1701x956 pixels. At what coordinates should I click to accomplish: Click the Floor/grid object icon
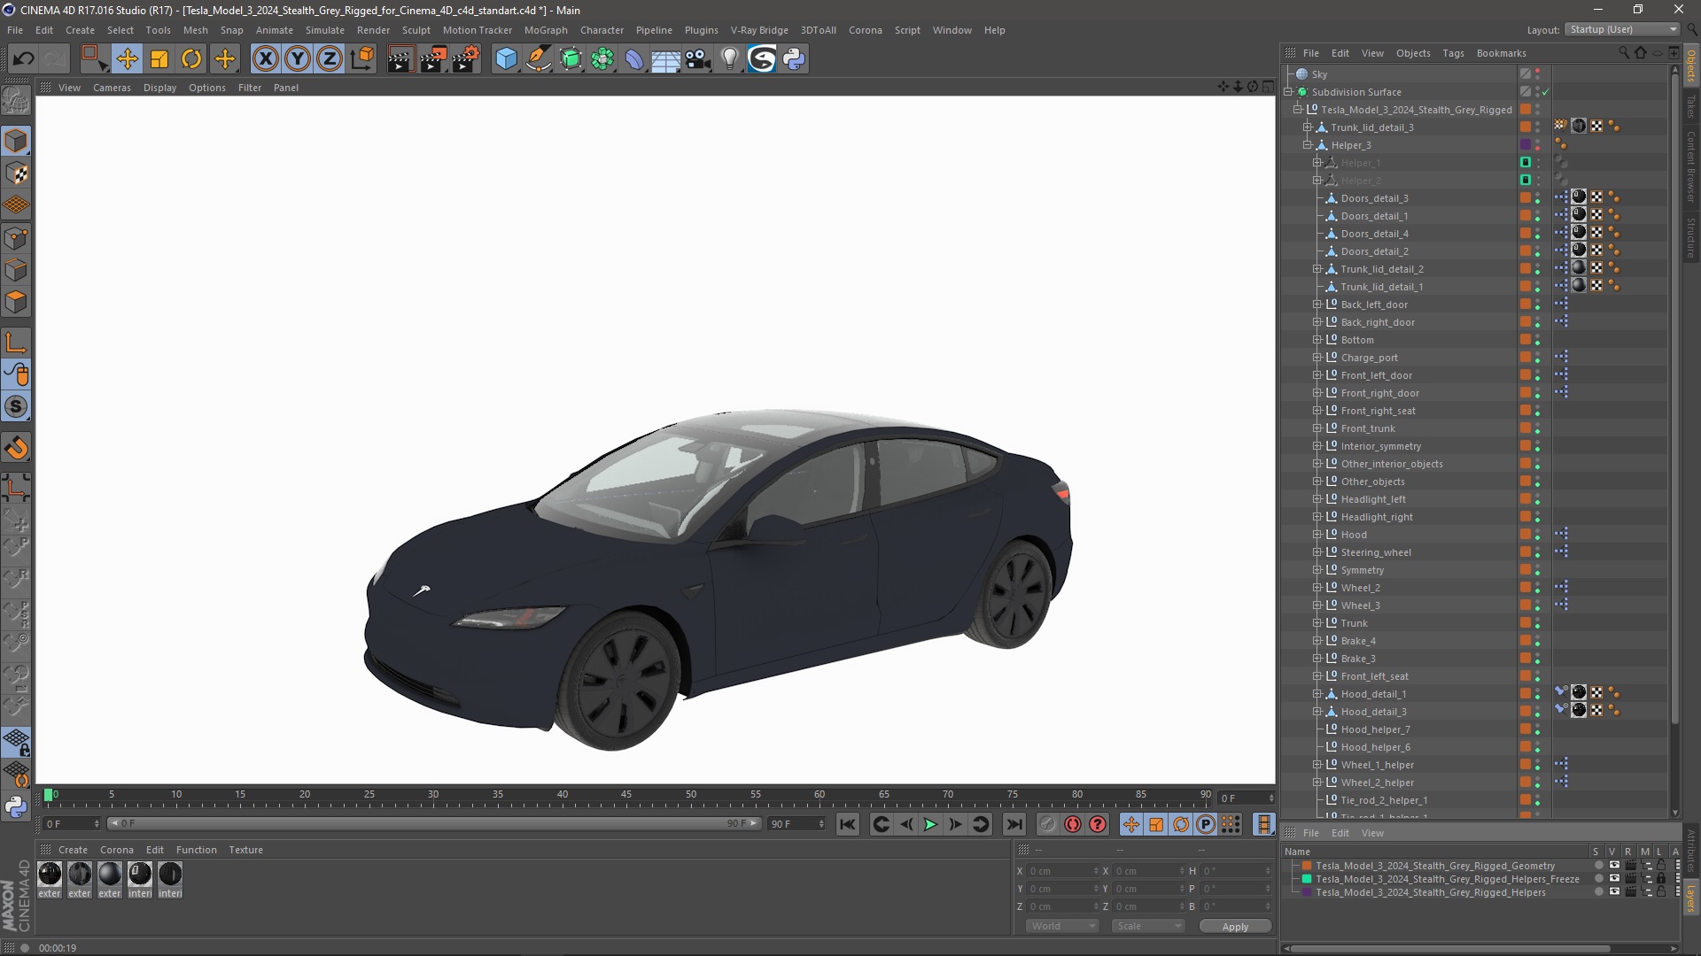point(665,59)
